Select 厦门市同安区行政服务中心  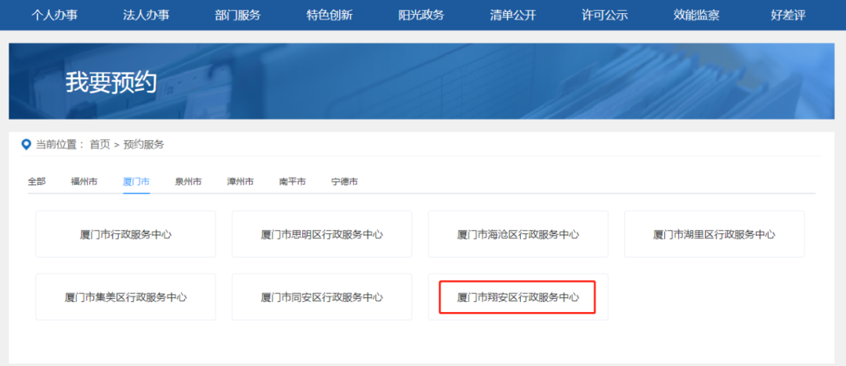coord(322,297)
